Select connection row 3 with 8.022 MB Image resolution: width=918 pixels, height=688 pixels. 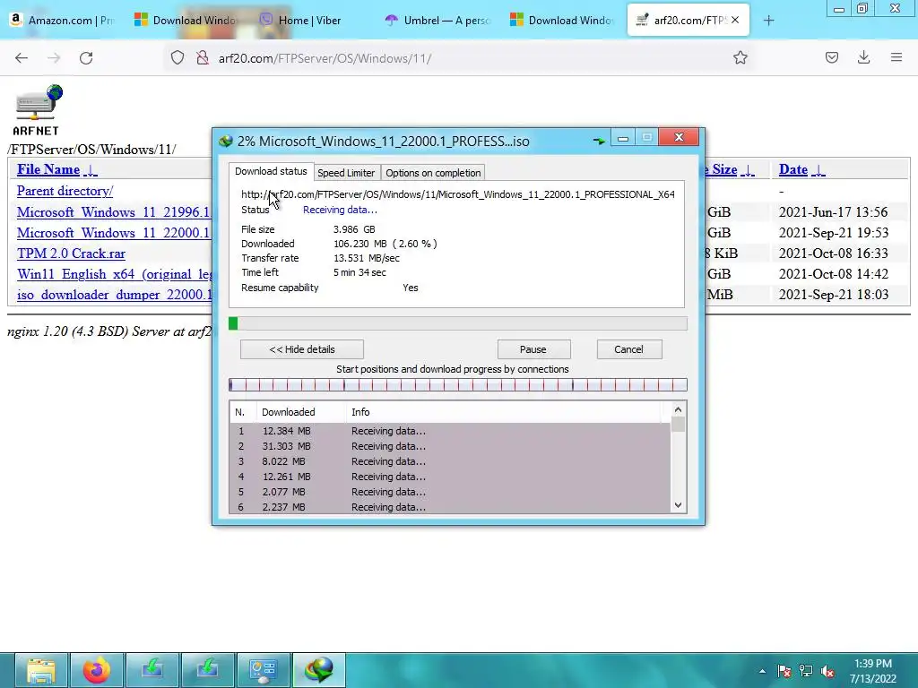(x=450, y=461)
